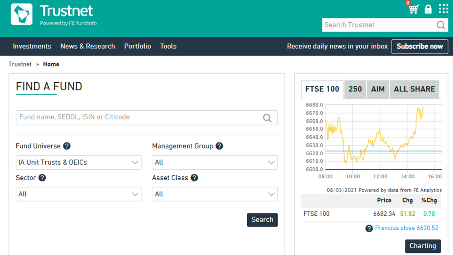Click the FIND A FUND heading
Viewport: 453px width, 255px height.
click(49, 87)
